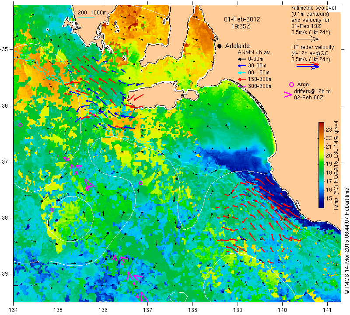Click the '0-30m' depth label
This screenshot has width=350, height=315.
click(255, 59)
